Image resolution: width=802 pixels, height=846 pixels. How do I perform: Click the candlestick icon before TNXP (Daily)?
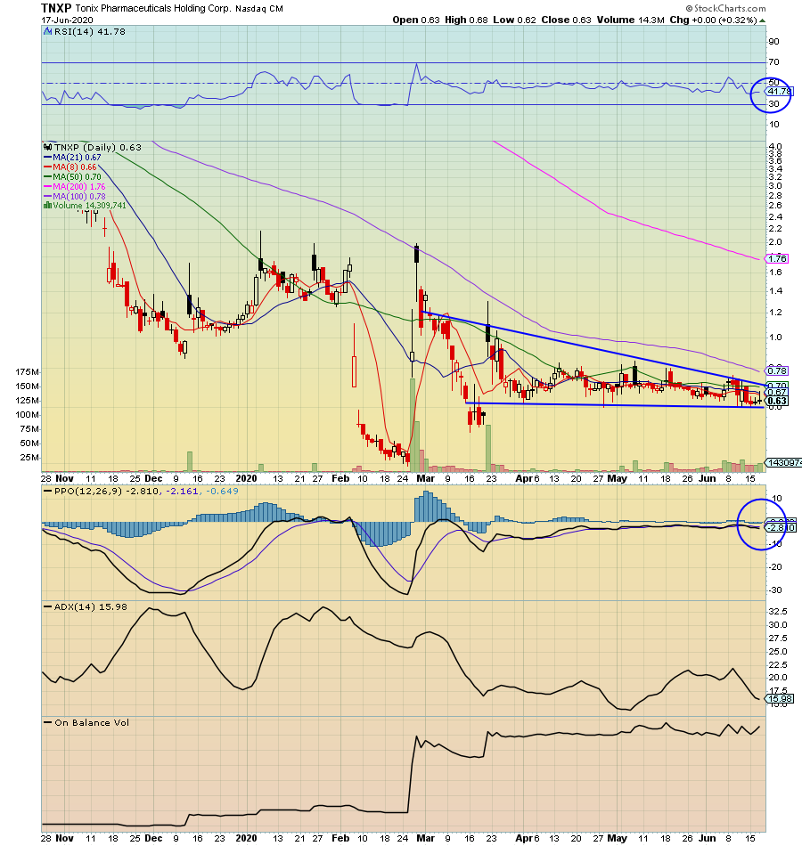tap(47, 147)
